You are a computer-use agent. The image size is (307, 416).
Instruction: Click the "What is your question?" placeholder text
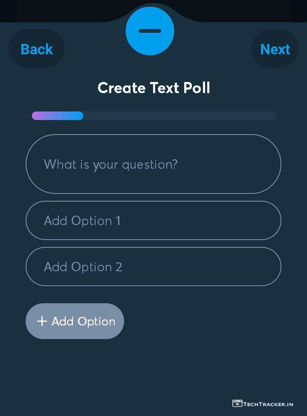pyautogui.click(x=110, y=164)
